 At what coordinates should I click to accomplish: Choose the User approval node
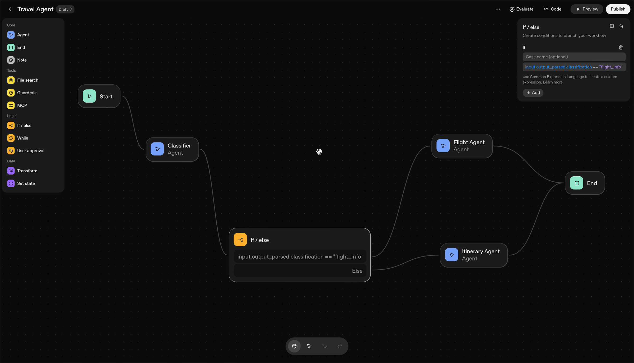tap(30, 151)
